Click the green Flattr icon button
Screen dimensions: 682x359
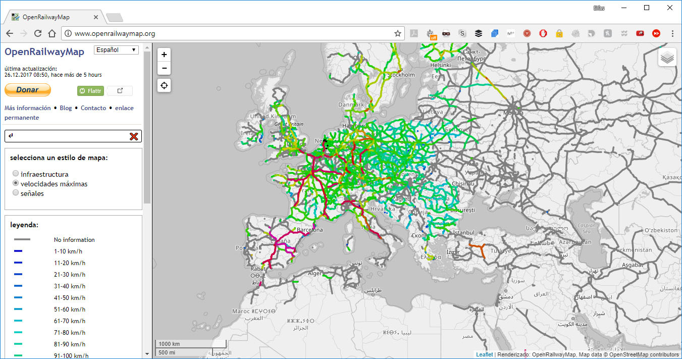click(x=90, y=91)
